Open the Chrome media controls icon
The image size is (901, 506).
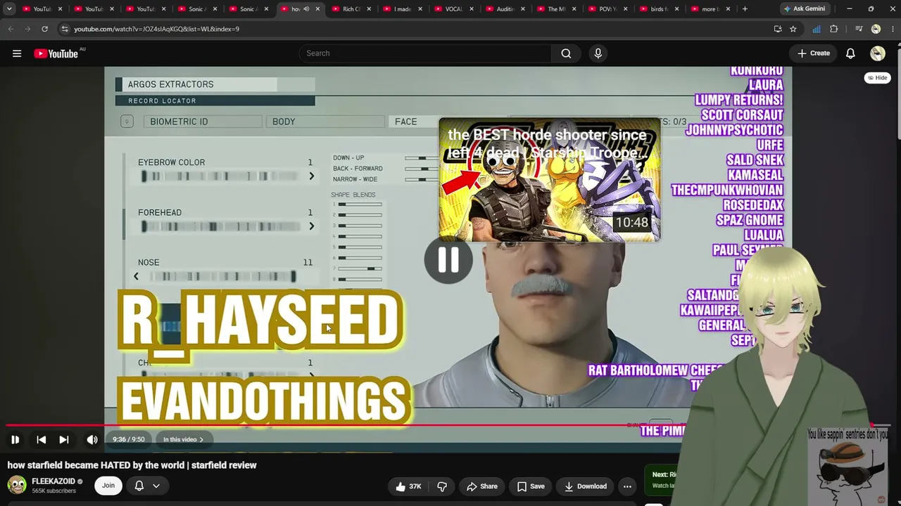(859, 29)
